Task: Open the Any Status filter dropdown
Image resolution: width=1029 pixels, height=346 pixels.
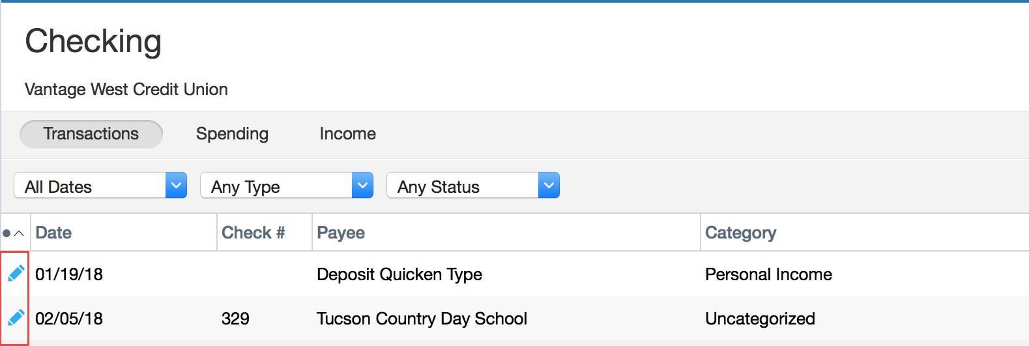Action: point(473,186)
